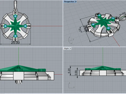Image resolution: width=126 pixels, height=94 pixels.
Task: Select the blue gem above the S block
Action: 15,36
